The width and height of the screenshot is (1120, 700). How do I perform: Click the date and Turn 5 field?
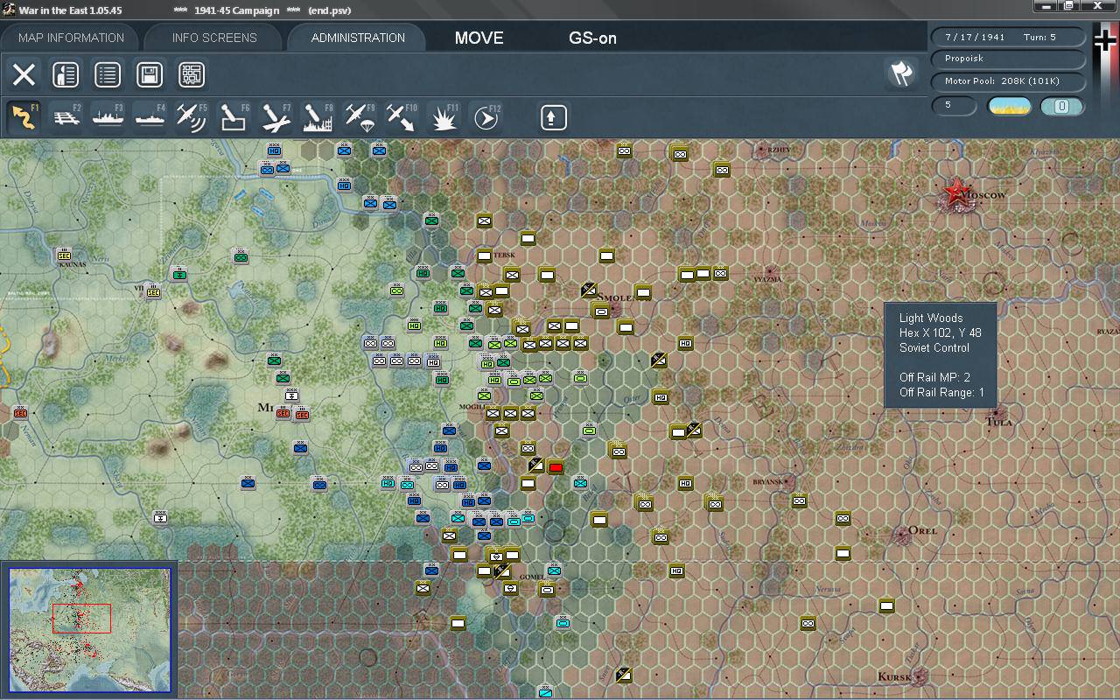pos(1008,37)
